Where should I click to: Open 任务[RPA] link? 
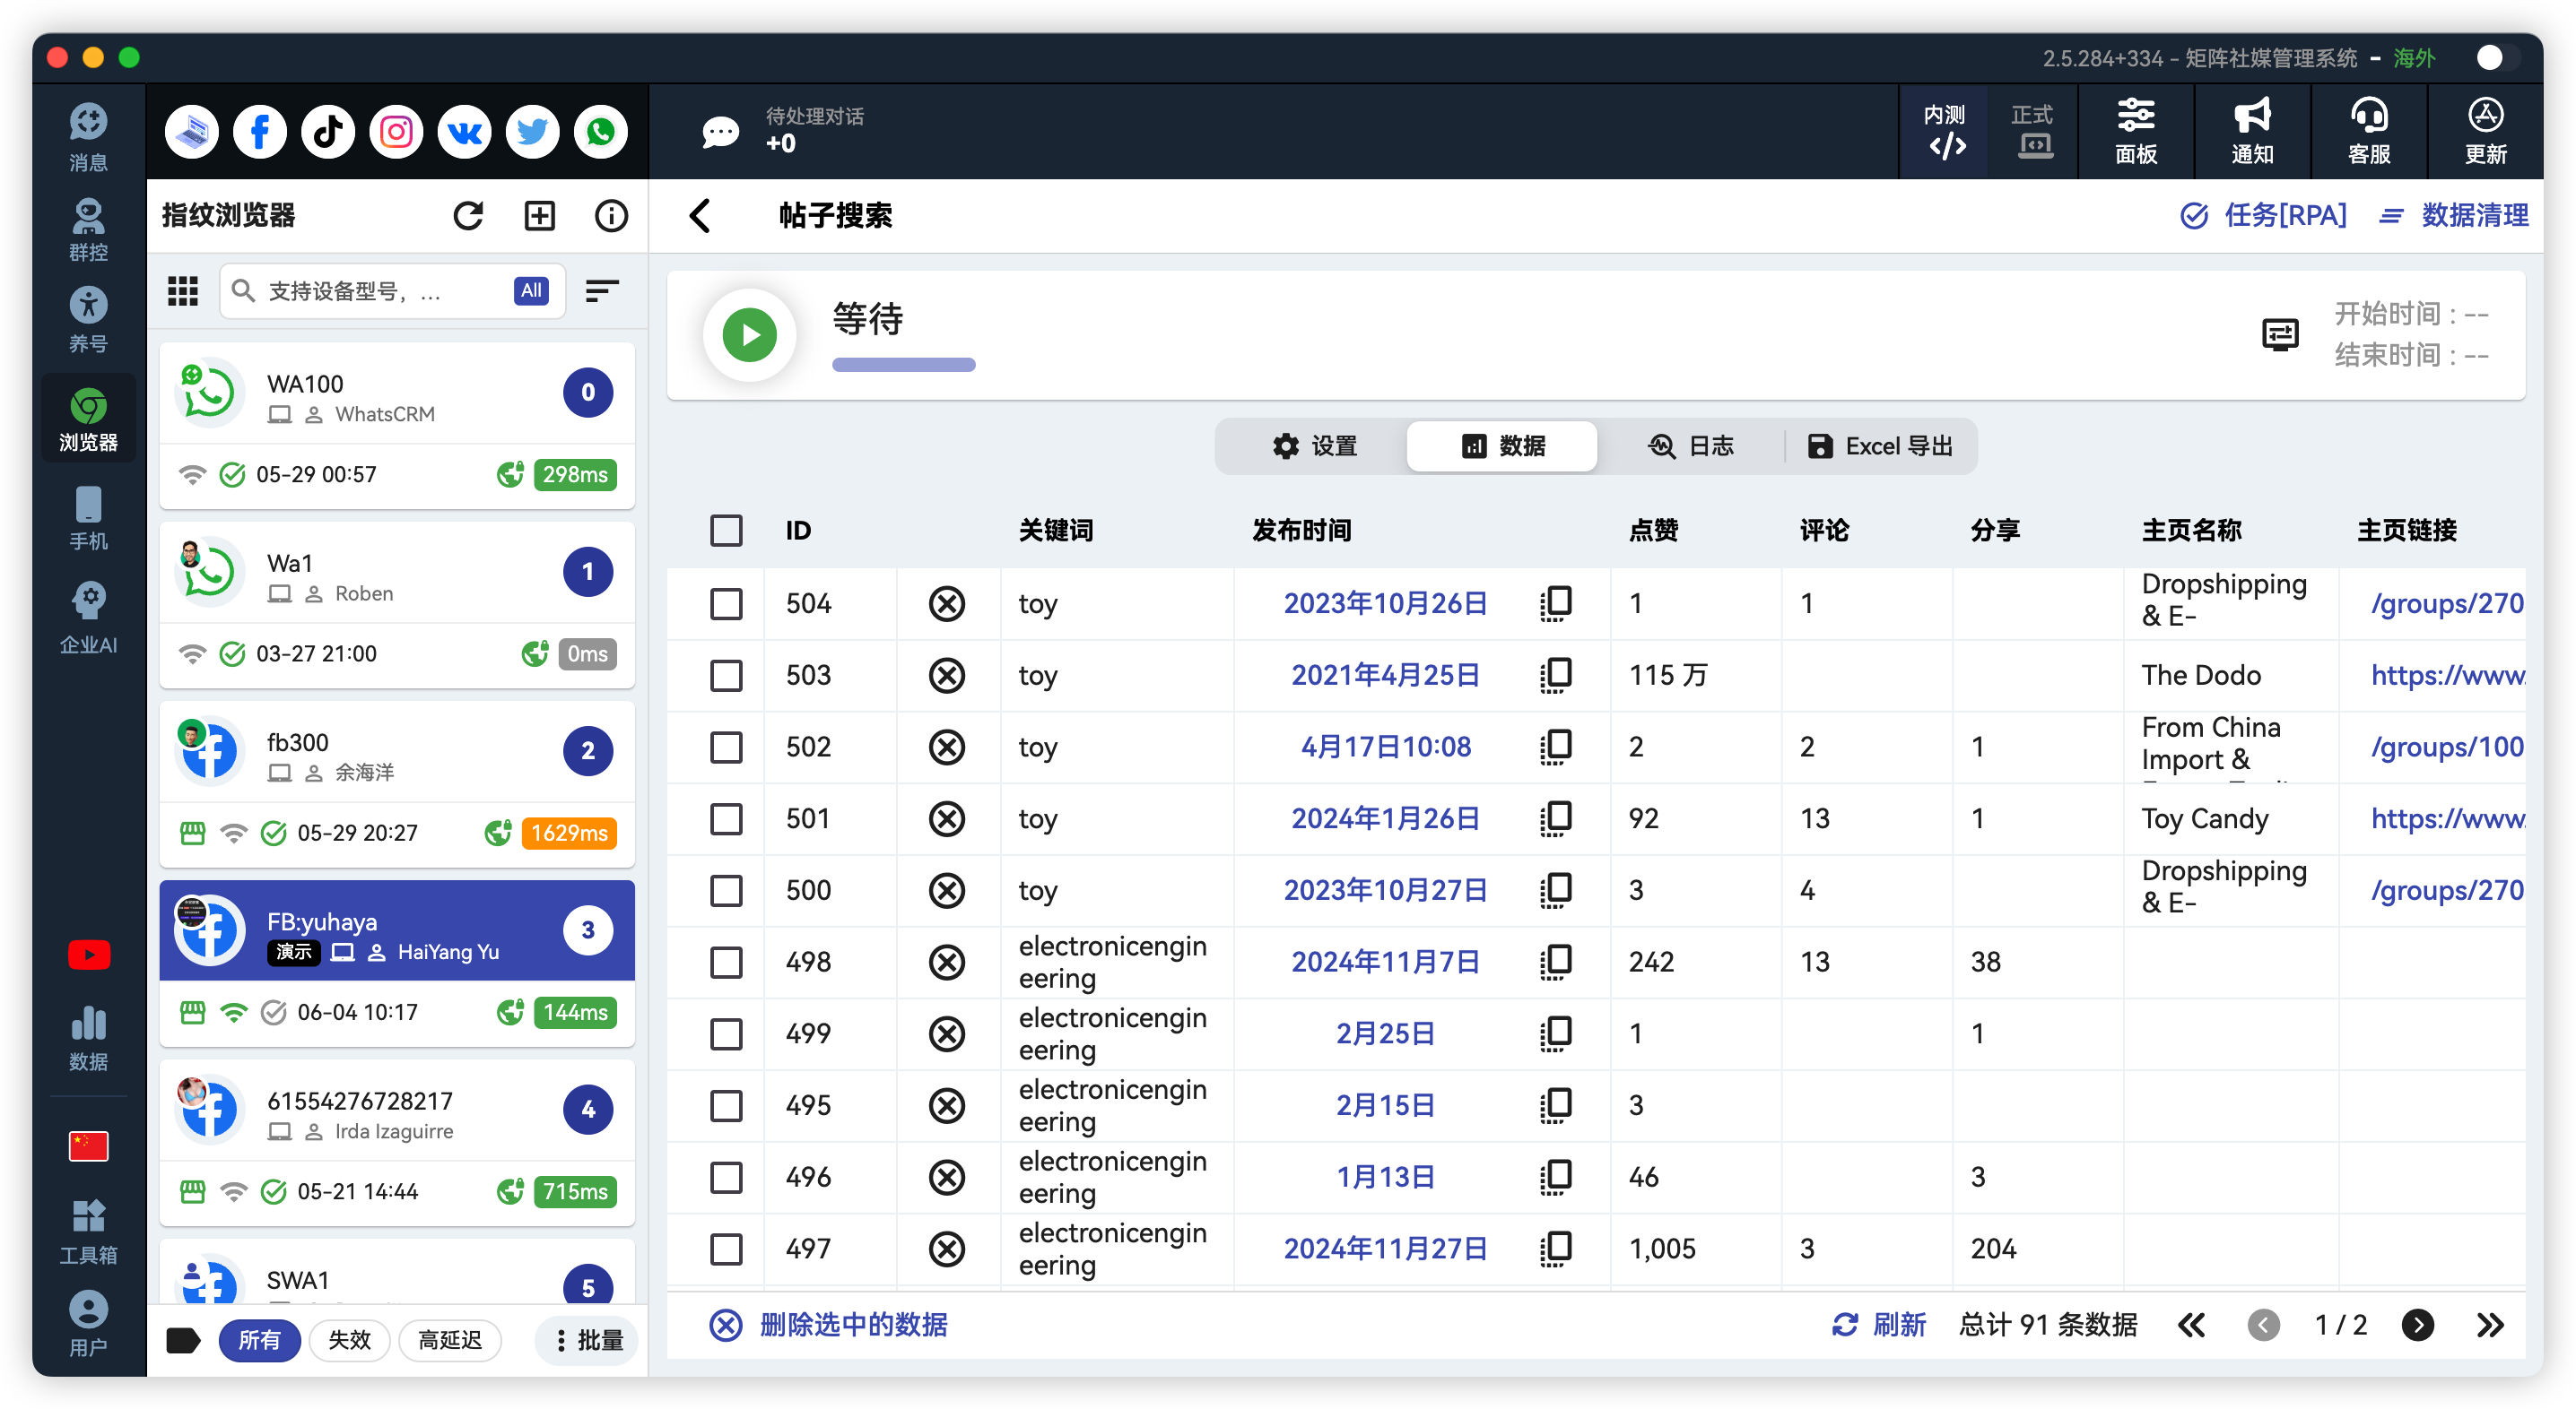[x=2263, y=215]
